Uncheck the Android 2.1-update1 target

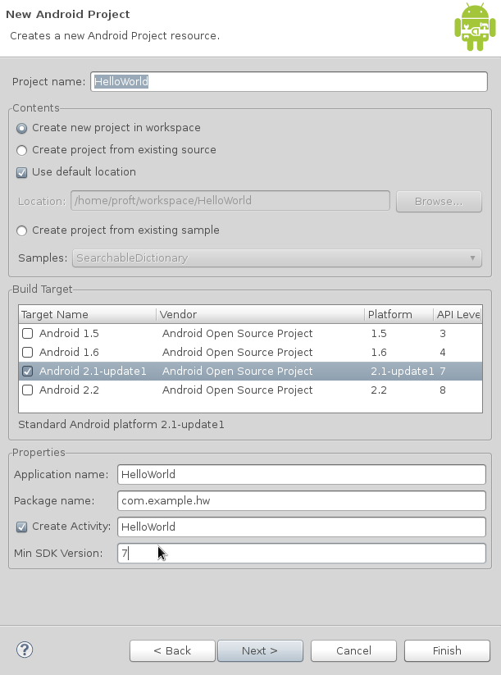pos(28,371)
